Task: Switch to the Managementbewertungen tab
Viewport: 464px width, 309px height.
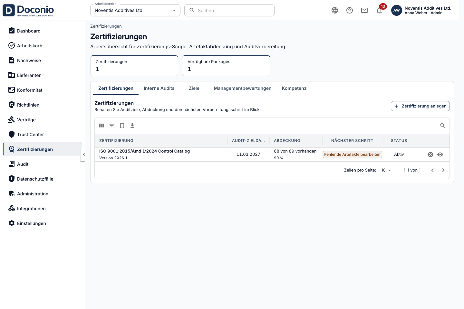Action: click(243, 88)
